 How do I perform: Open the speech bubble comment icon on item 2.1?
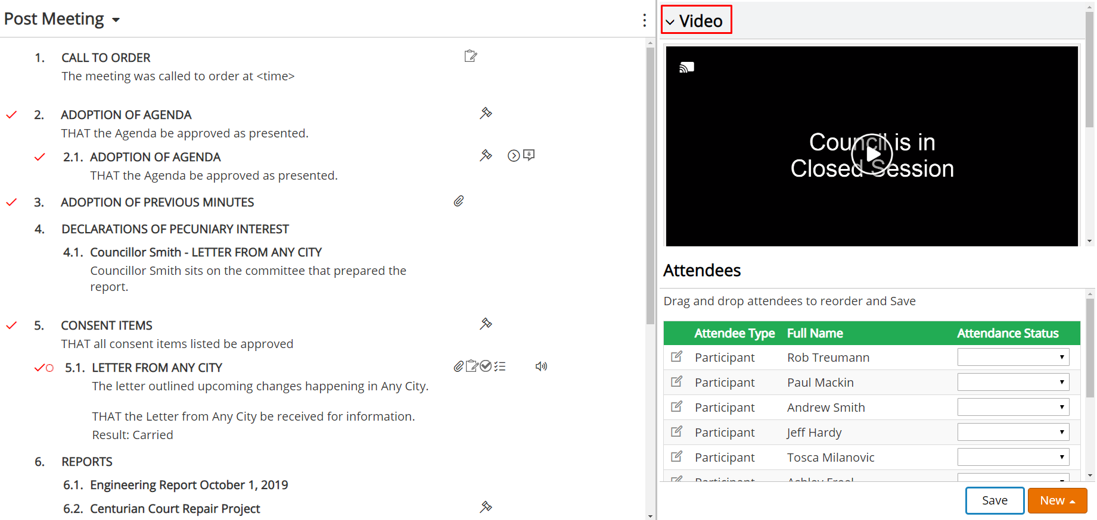click(x=529, y=155)
